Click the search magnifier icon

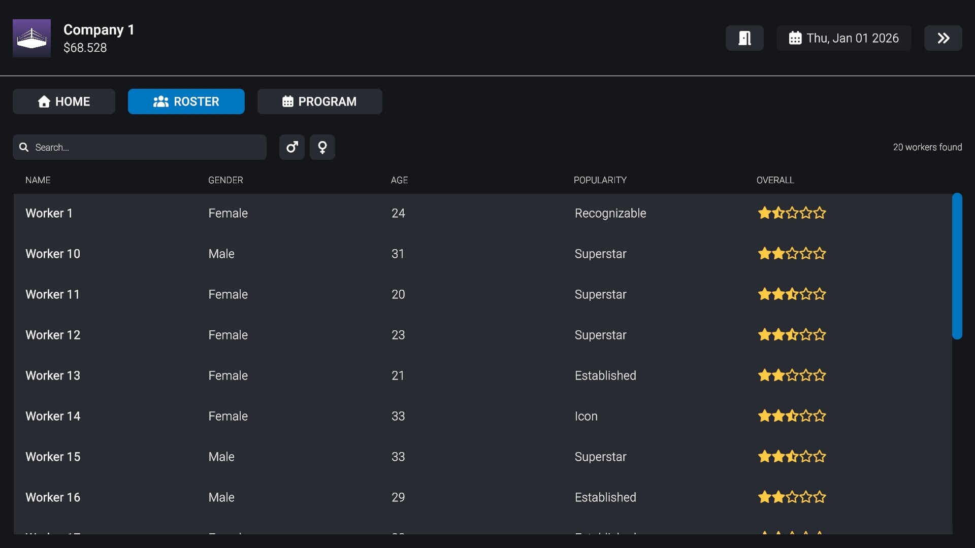pos(24,147)
